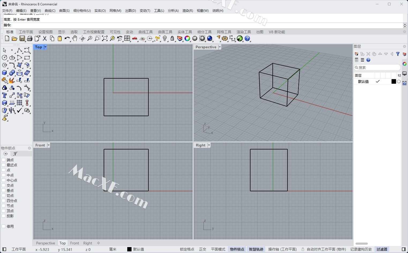The image size is (408, 253).
Task: Toggle 记录建构历史 in the status bar
Action: [x=361, y=249]
